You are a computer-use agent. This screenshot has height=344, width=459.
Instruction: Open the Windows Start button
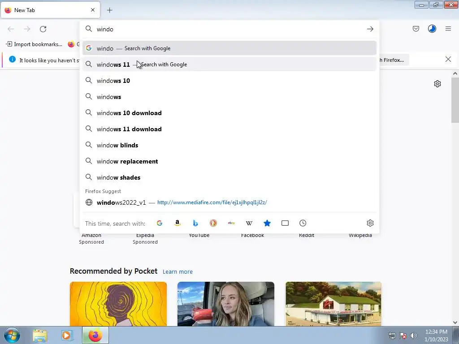(12, 335)
